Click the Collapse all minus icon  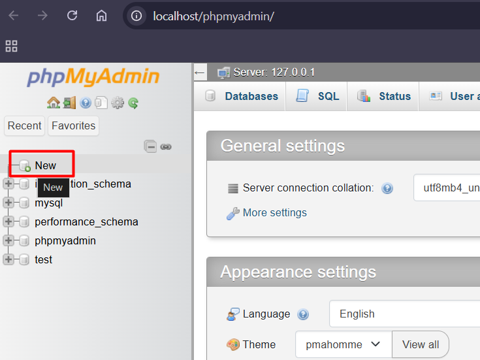click(151, 146)
